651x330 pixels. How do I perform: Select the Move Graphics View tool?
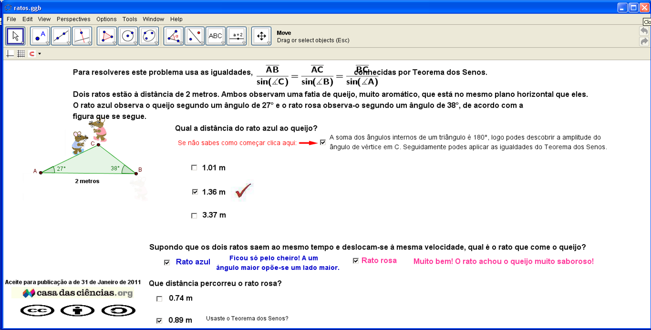tap(261, 36)
